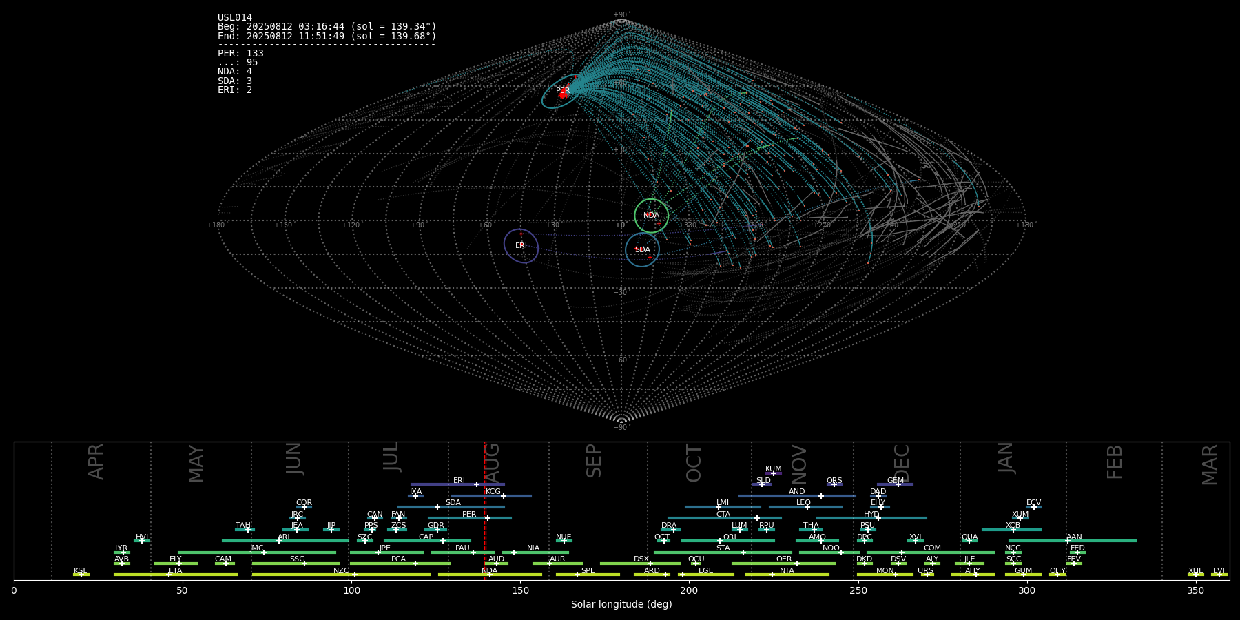Screen dimensions: 1240x620
Task: Click the KSE shower bar in timeline
Action: pos(81,575)
